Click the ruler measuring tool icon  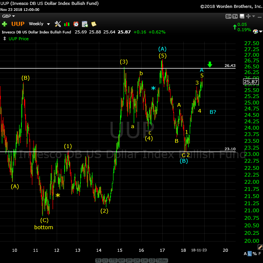[260, 247]
